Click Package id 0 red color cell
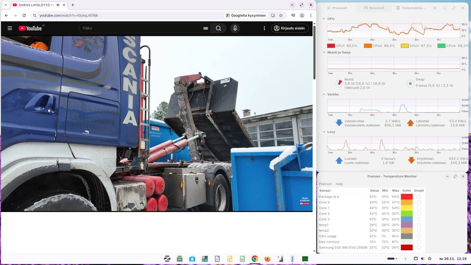The image size is (471, 265). coord(407,196)
